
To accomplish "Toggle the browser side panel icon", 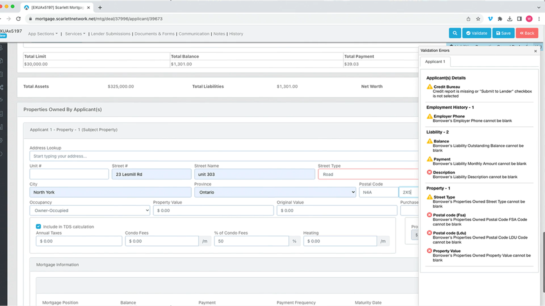I will pos(519,19).
